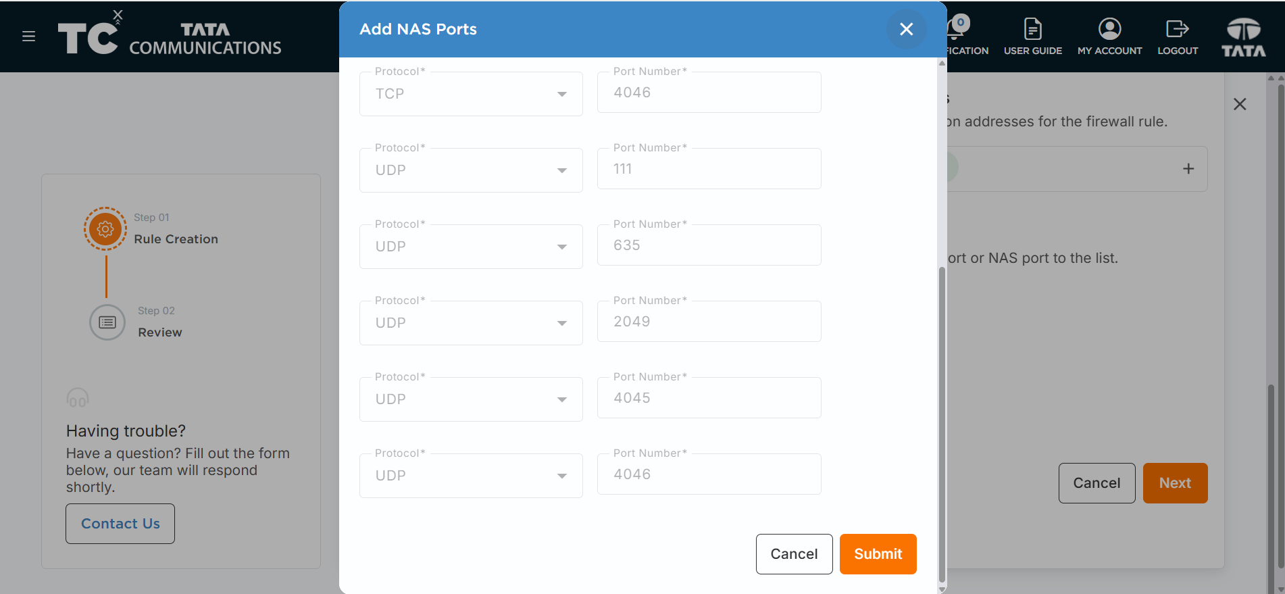Click the headset support icon
1285x594 pixels.
click(78, 398)
